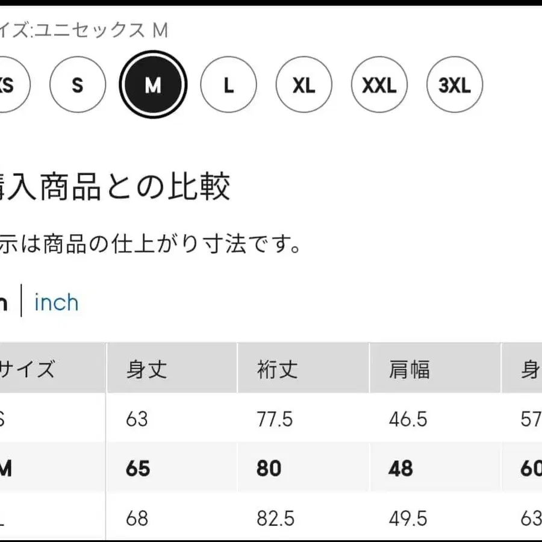Select the 3XL size option
542x542 pixels.
coord(455,86)
